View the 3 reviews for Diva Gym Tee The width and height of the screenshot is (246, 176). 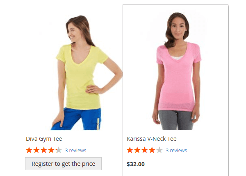[x=75, y=151]
